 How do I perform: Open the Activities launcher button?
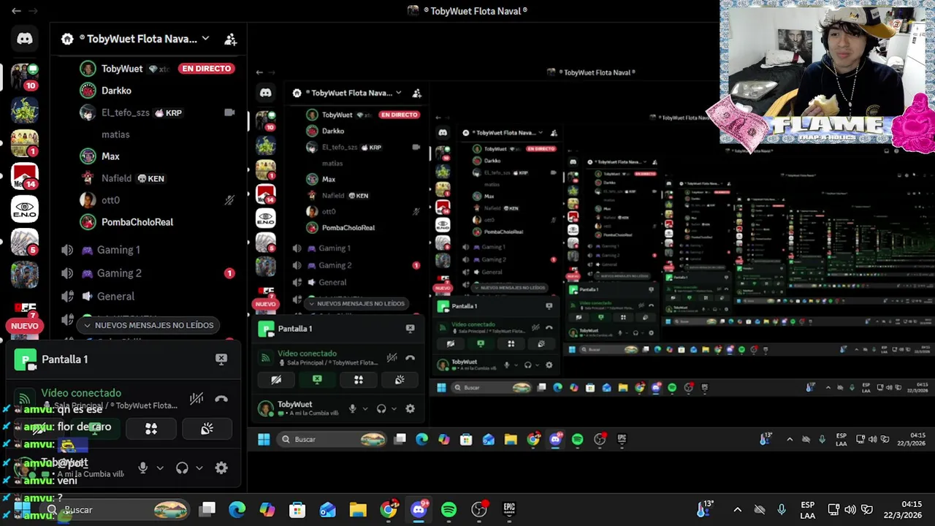pyautogui.click(x=151, y=429)
